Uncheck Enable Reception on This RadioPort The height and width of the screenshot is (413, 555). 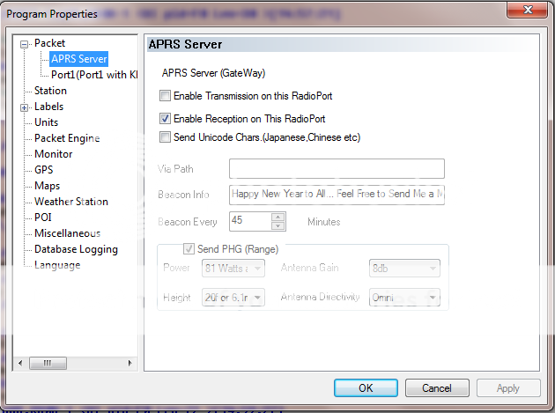(166, 118)
